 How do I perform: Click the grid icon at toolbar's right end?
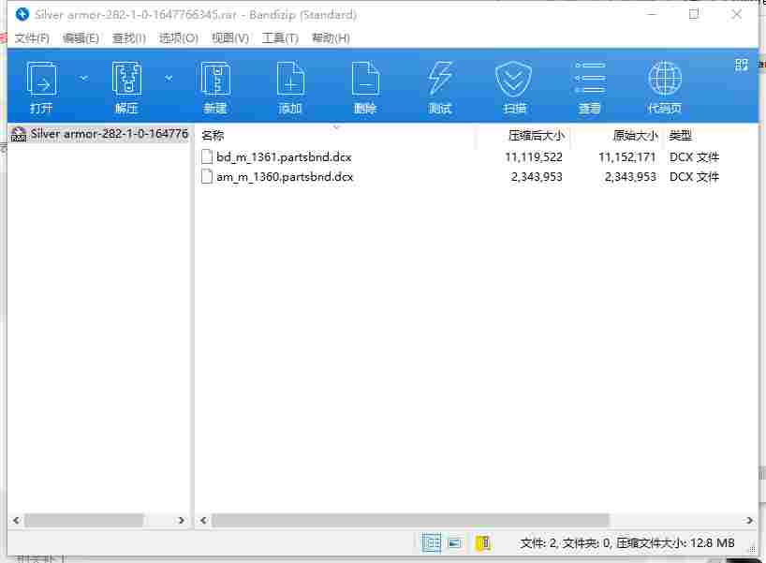741,65
